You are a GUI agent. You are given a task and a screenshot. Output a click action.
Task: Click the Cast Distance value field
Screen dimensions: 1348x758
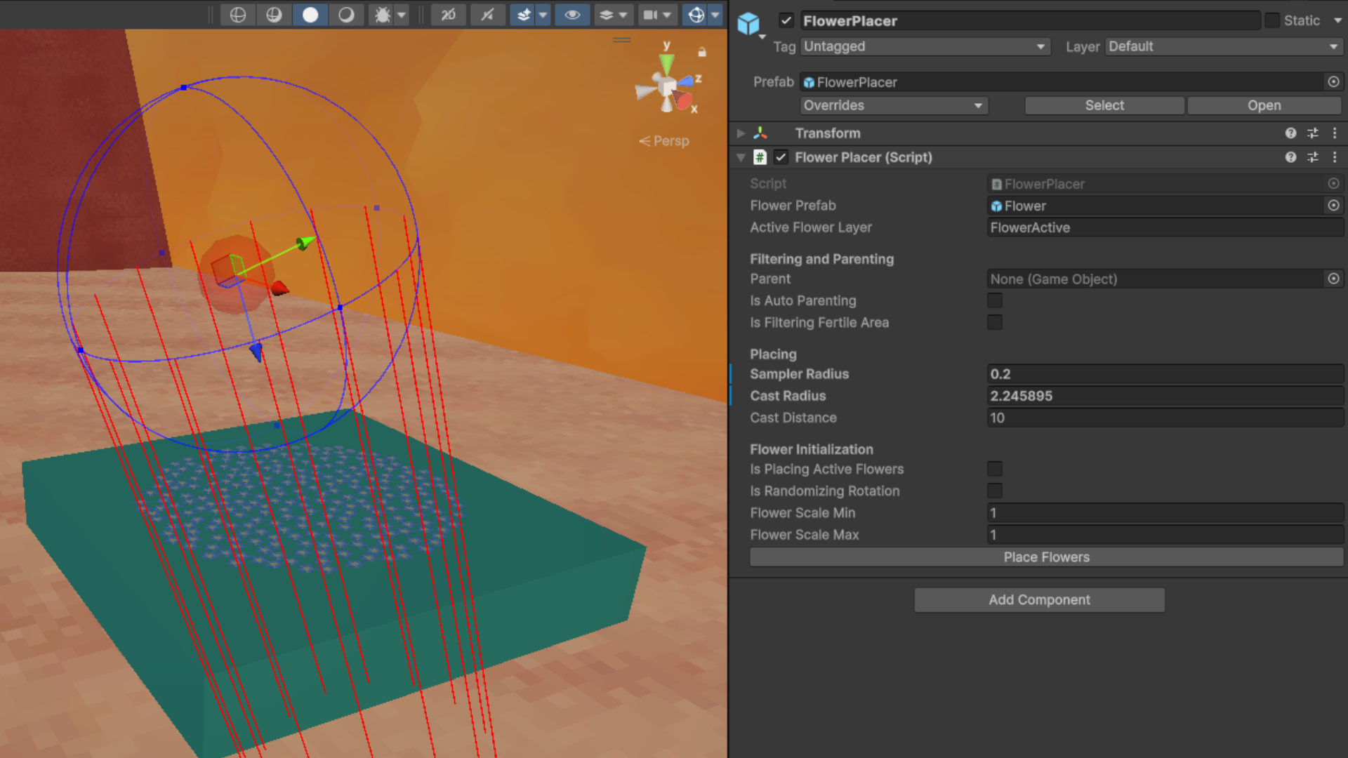pos(1165,418)
